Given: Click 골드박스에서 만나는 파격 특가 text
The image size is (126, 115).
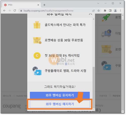Looking at the screenshot, I should click(65, 25).
